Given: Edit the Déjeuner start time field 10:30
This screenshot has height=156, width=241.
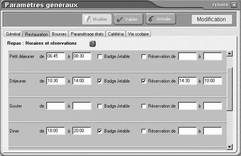Looking at the screenshot, I should (56, 81).
